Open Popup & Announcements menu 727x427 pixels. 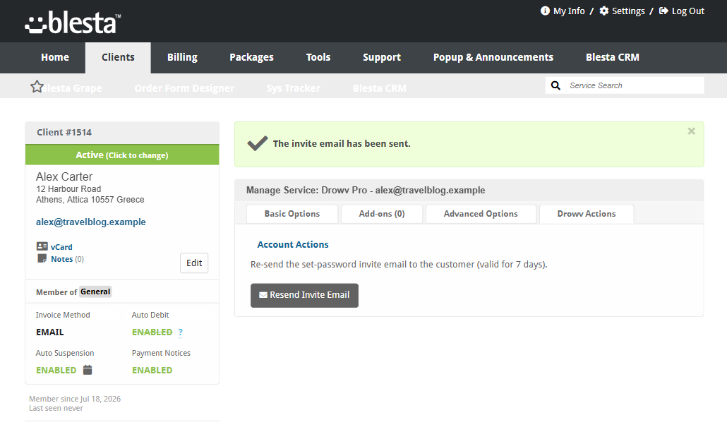click(x=493, y=57)
